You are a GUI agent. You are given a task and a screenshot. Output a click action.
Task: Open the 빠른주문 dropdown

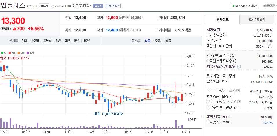pos(270,6)
